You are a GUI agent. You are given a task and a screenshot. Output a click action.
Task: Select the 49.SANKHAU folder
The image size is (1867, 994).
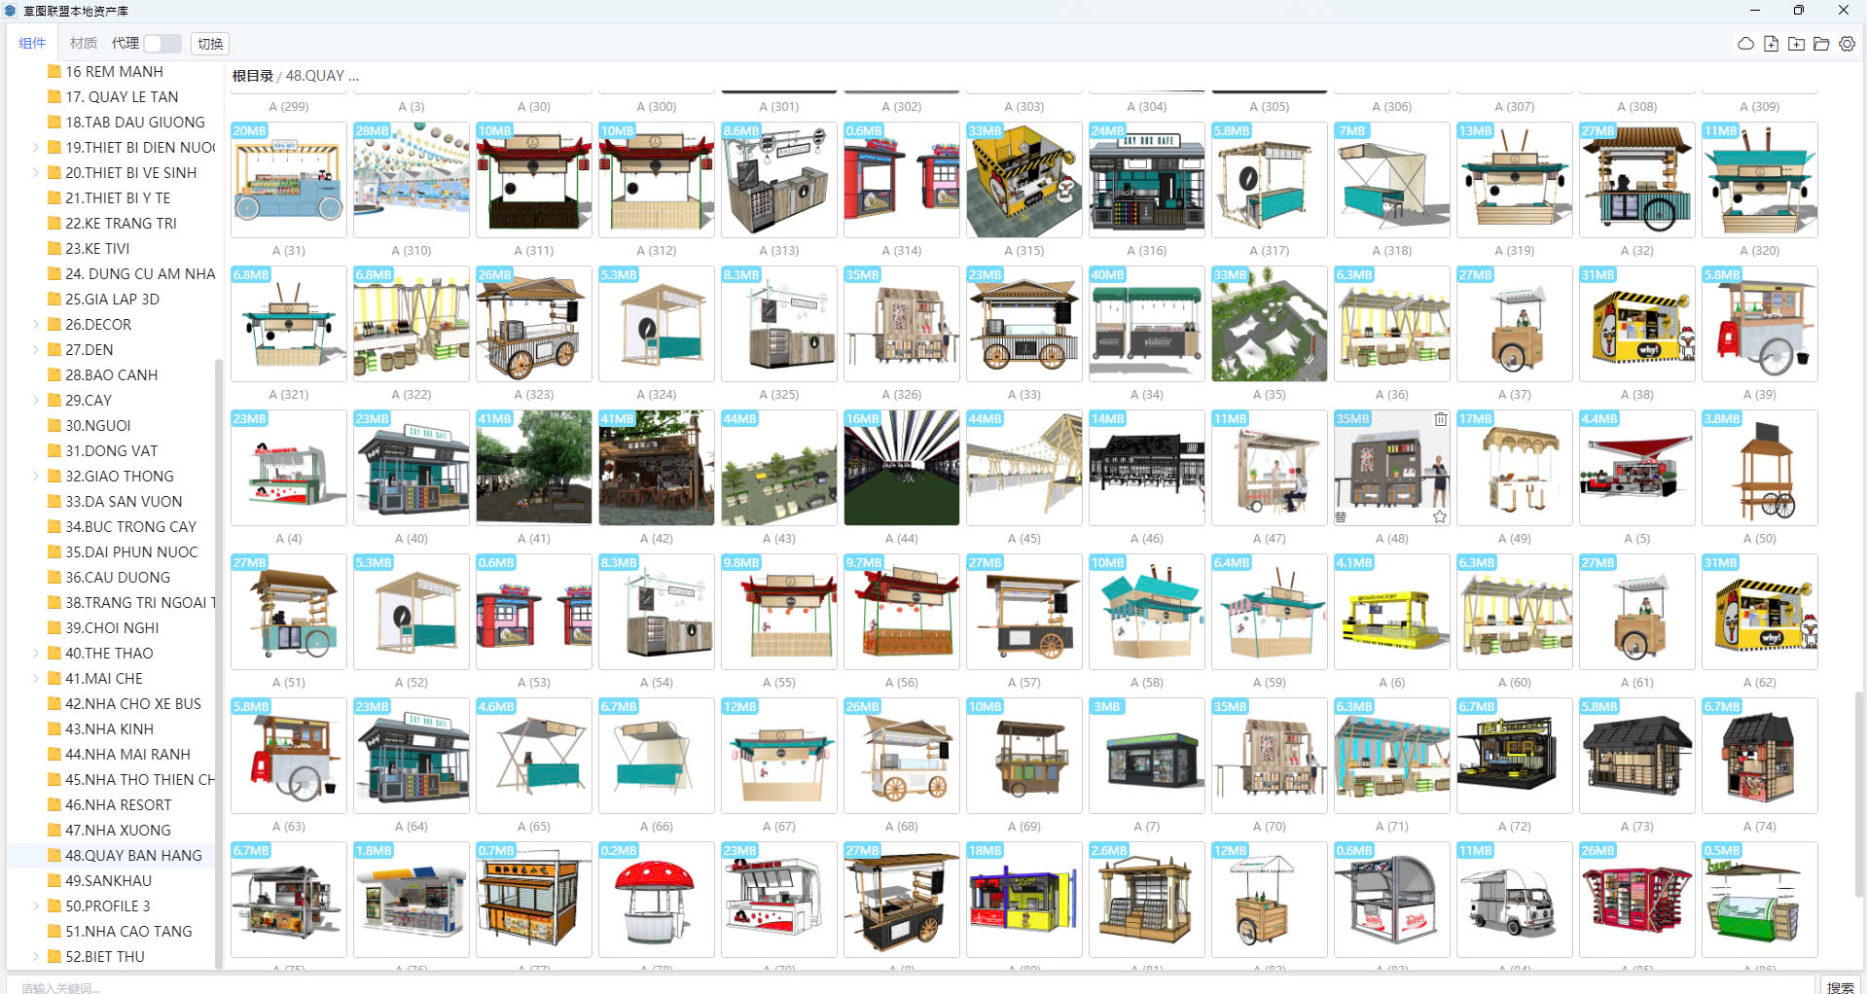pos(108,881)
